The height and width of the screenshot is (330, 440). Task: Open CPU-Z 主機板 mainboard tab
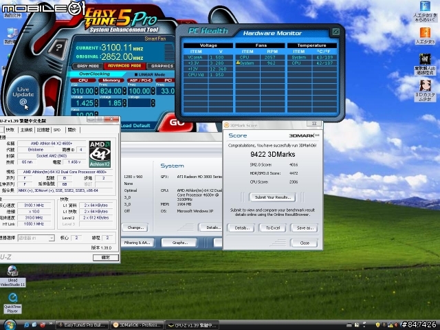(x=27, y=130)
